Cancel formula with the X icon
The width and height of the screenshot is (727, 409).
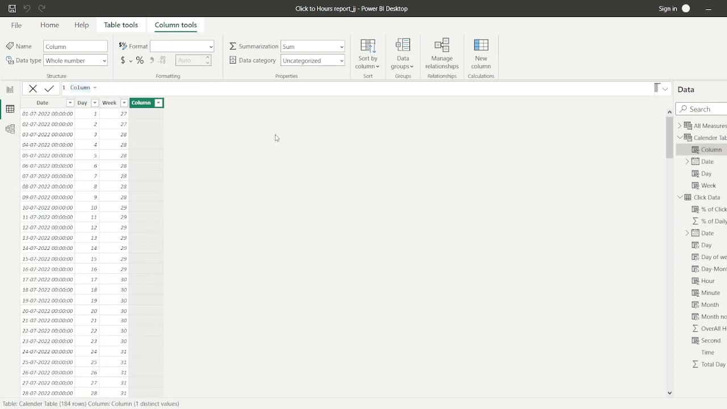pyautogui.click(x=33, y=88)
